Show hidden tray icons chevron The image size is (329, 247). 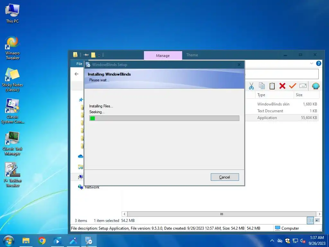272,241
